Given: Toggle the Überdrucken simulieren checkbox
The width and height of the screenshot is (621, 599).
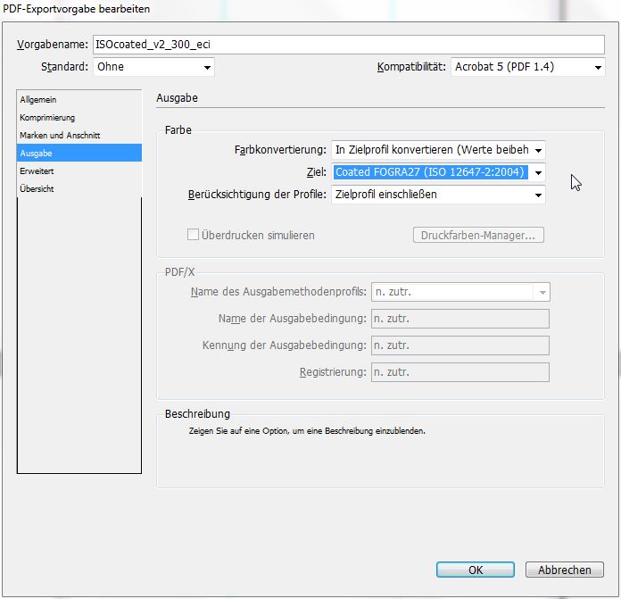Looking at the screenshot, I should (x=193, y=236).
